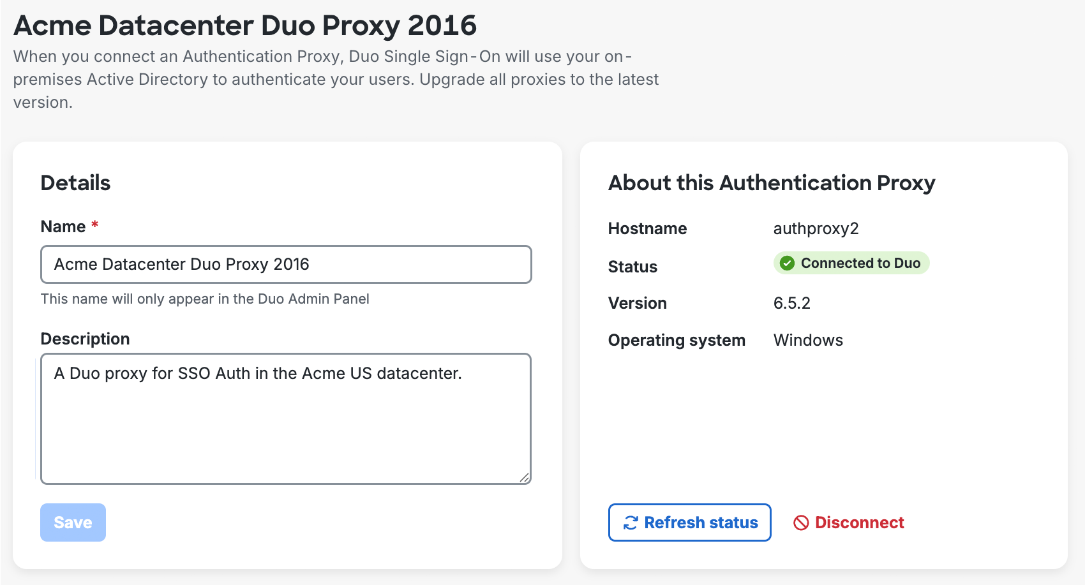This screenshot has height=585, width=1085.
Task: Click the helper text below the Name field
Action: [204, 299]
